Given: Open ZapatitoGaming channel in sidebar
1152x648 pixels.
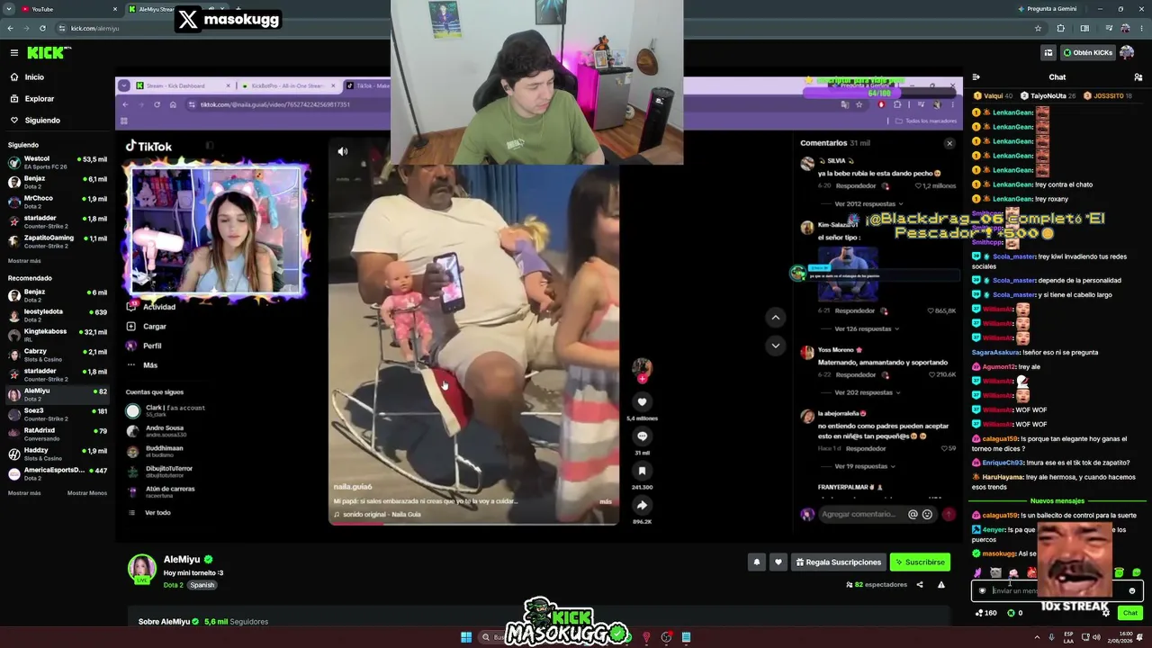Looking at the screenshot, I should tap(58, 242).
